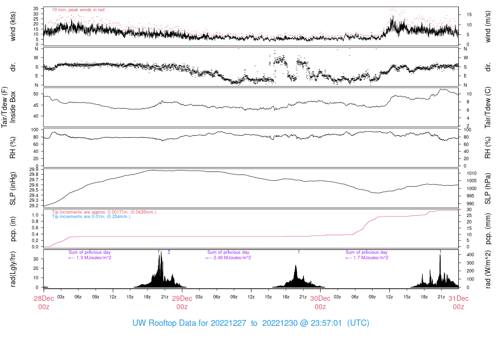Click the 'SLP (hPa)' axis label
Viewport: 502px width, 343px height.
pyautogui.click(x=488, y=189)
